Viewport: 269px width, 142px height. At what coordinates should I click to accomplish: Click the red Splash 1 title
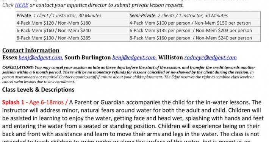coord(13,102)
